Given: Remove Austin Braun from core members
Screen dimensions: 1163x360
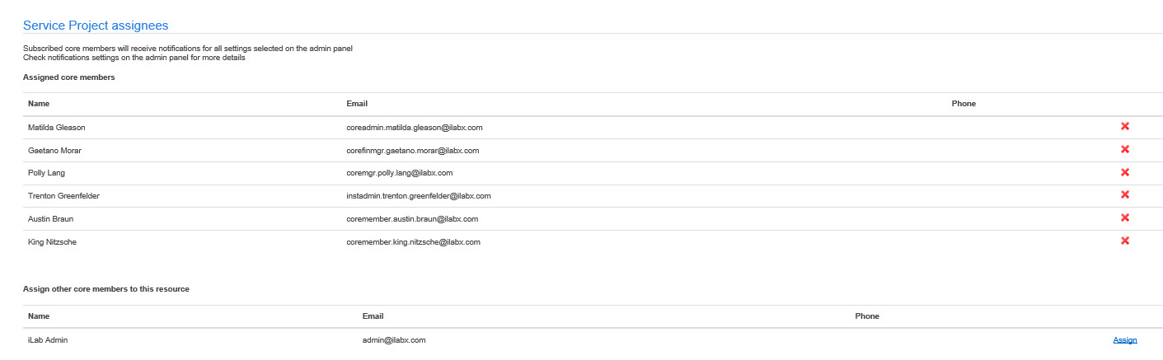Looking at the screenshot, I should tap(1124, 218).
